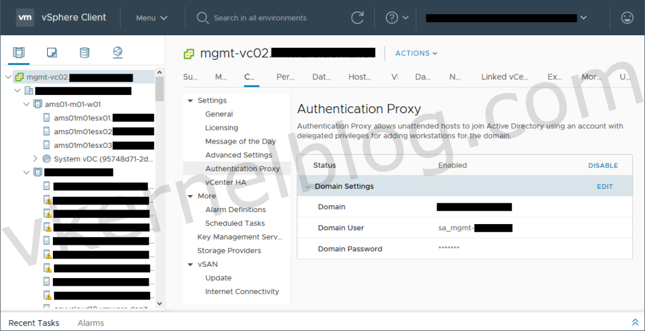Open Scheduled Tasks
The height and width of the screenshot is (331, 645).
235,223
